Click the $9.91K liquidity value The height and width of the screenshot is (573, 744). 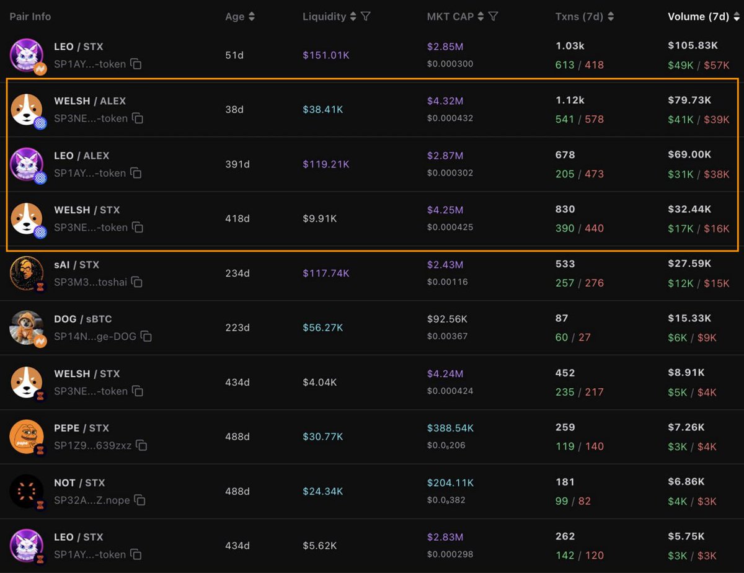coord(320,219)
